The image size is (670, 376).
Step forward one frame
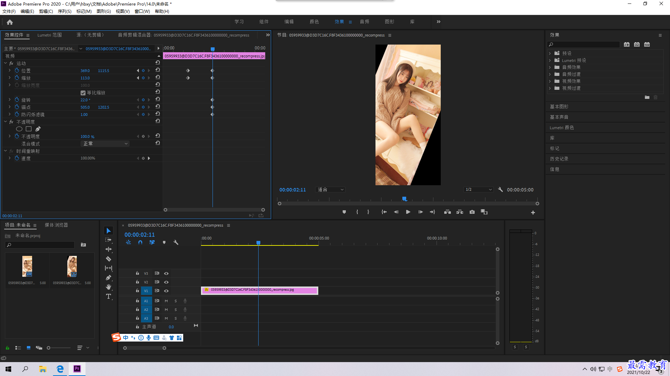click(420, 212)
